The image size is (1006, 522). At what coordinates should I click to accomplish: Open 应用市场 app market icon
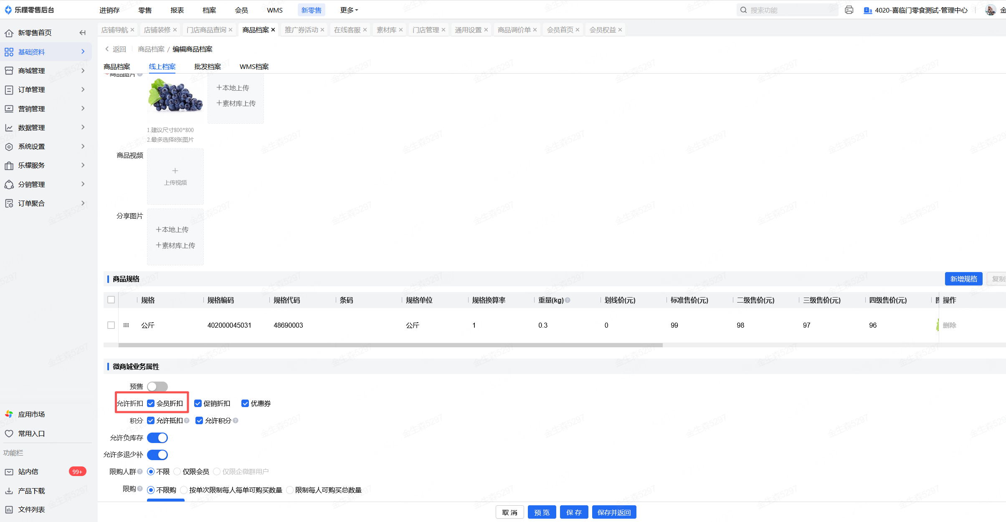click(x=9, y=414)
